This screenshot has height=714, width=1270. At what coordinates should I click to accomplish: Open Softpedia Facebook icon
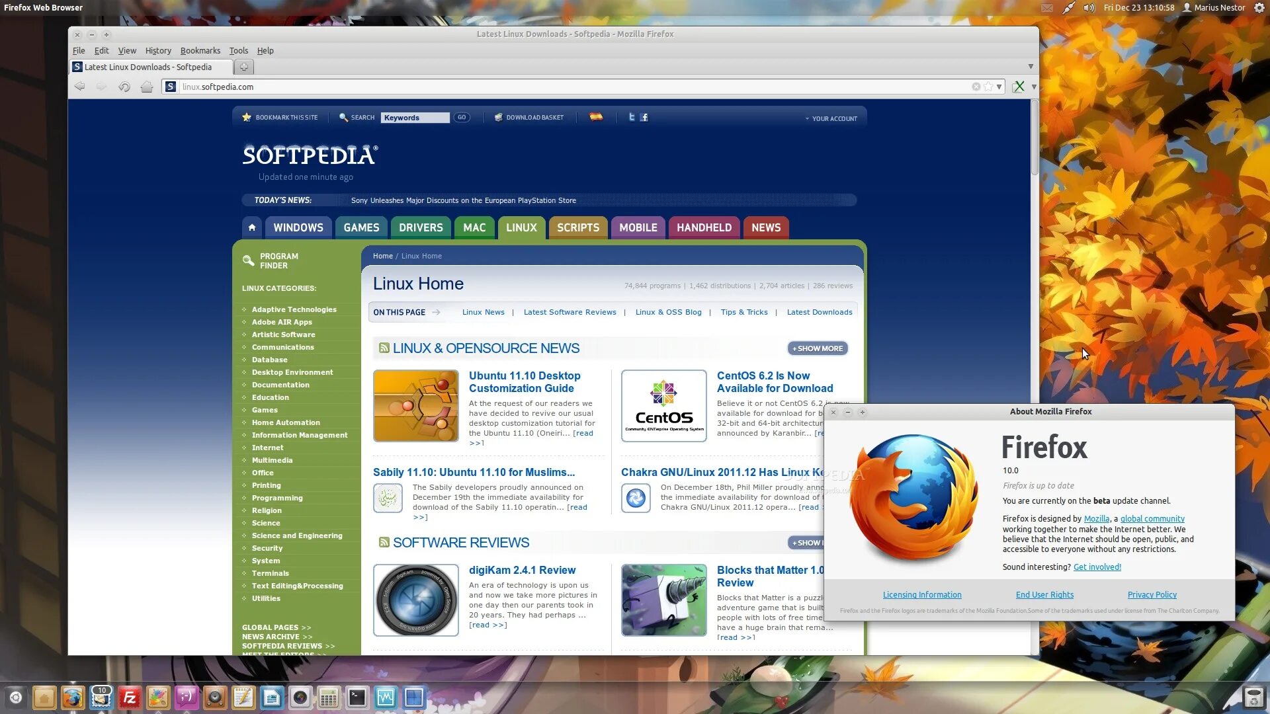(644, 117)
